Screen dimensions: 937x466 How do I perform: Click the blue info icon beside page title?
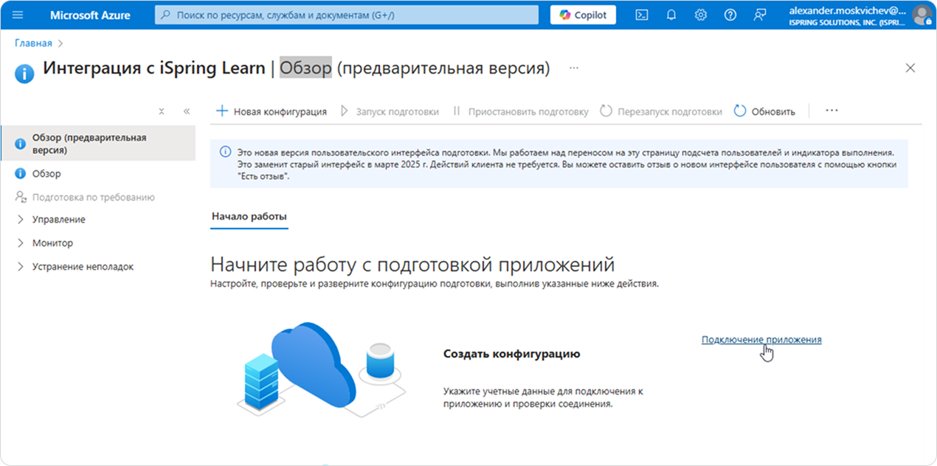pos(24,74)
